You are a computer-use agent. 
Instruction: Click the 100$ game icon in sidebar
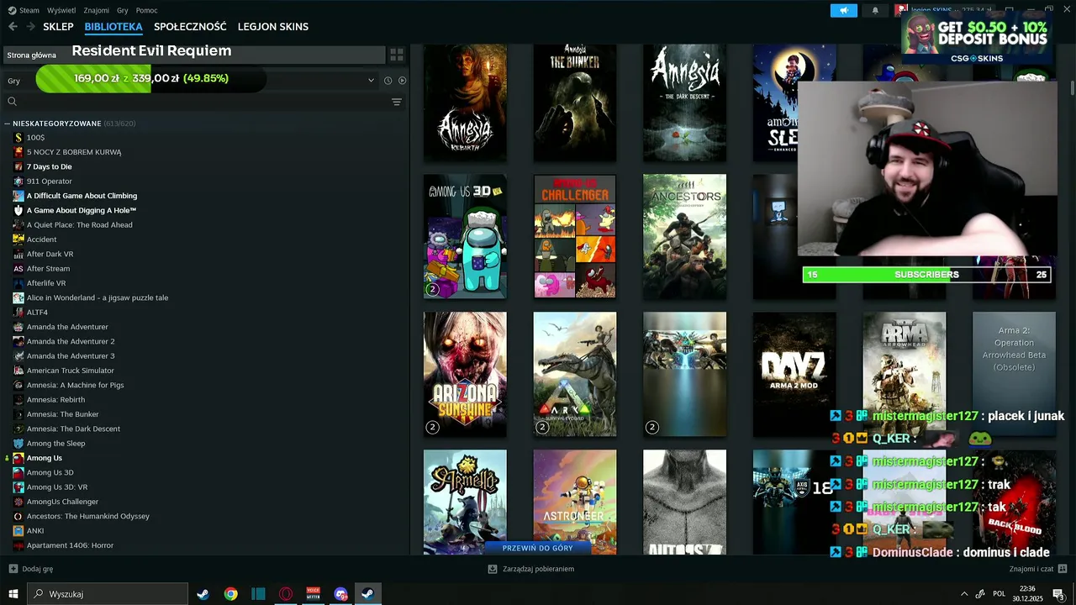(x=18, y=138)
